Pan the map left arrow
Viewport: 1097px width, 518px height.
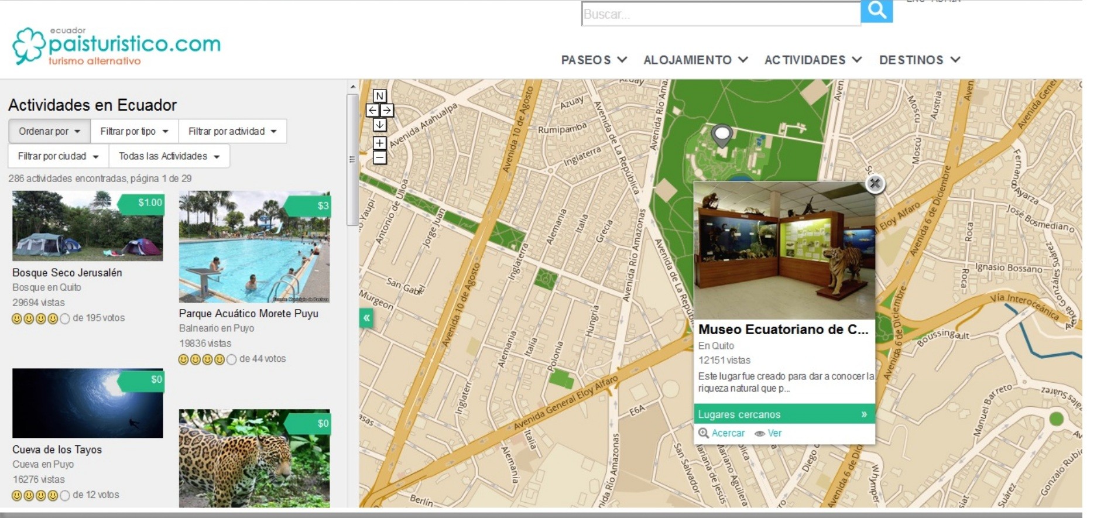(372, 110)
